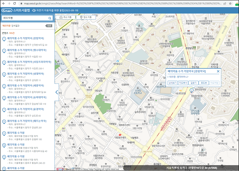Click the bottom status address 신대방16다길 30 (07068)
239x171 pixels.
click(x=192, y=168)
